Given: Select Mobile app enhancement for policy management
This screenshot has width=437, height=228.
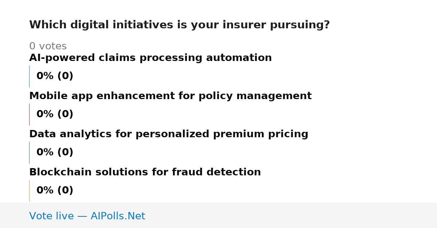Looking at the screenshot, I should pos(170,96).
